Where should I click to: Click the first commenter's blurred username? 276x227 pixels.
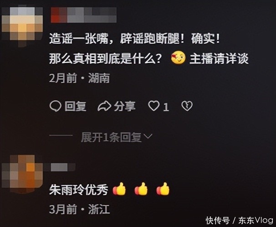(84, 15)
